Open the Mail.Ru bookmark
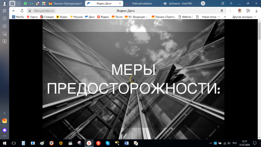Viewport: 261px width, 147px height. [18, 17]
